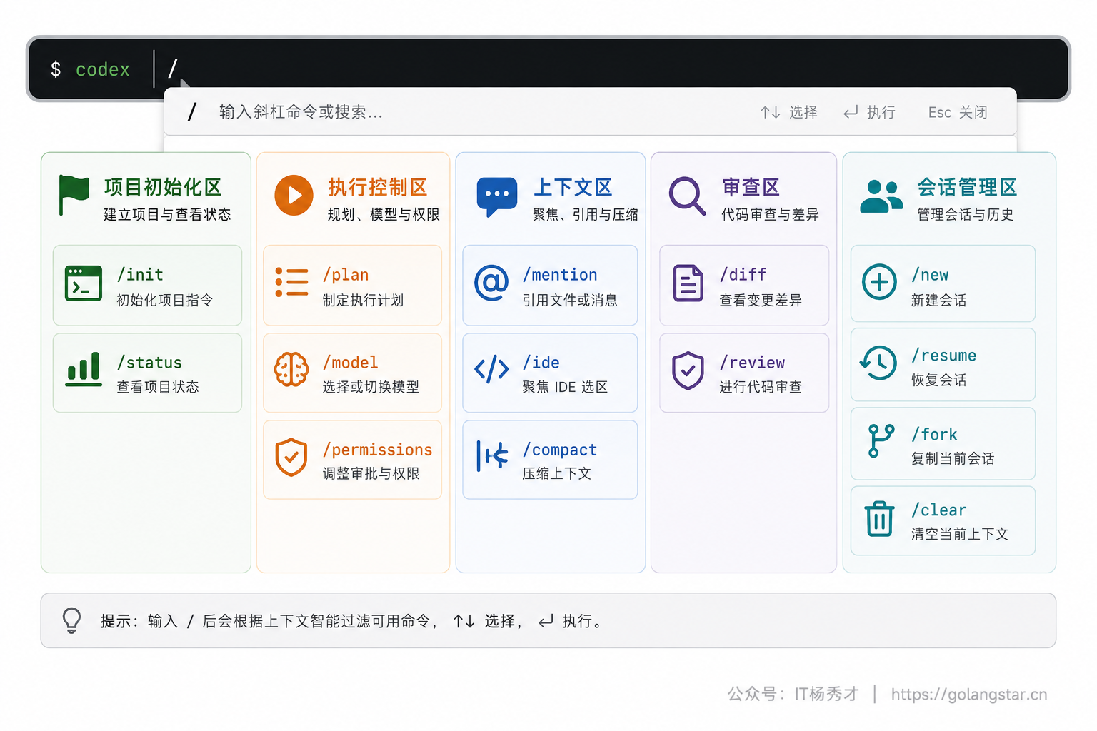Click the /model brain icon

click(291, 369)
